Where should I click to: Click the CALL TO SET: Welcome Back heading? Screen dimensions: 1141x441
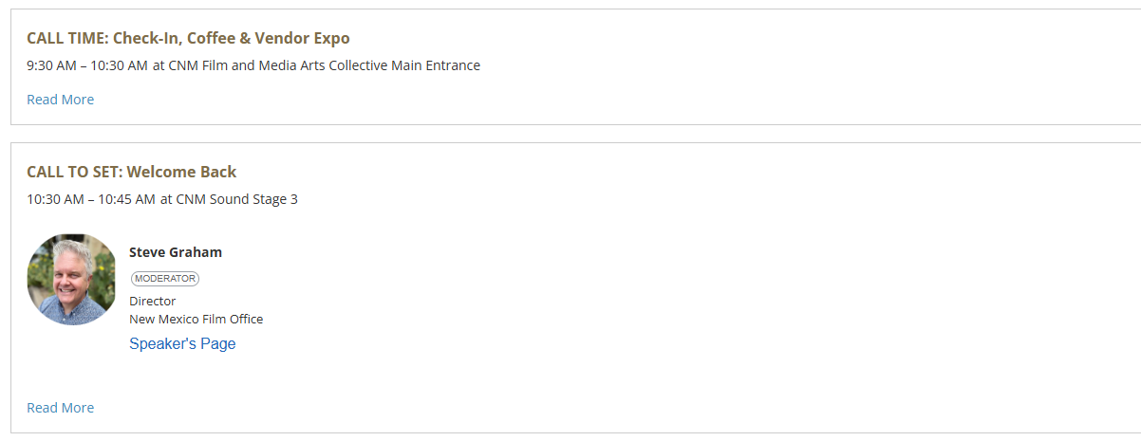[131, 173]
